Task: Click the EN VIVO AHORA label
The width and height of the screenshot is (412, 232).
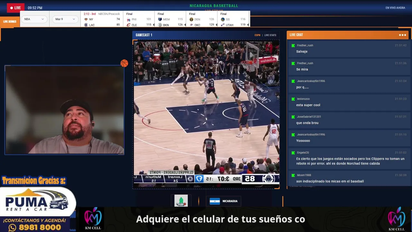Action: tap(395, 8)
